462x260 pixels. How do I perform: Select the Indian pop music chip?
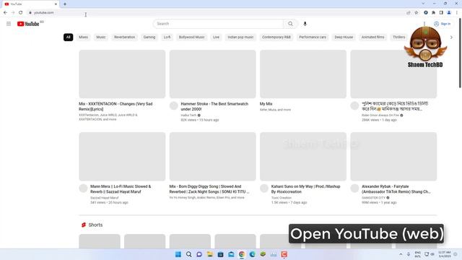(x=240, y=37)
